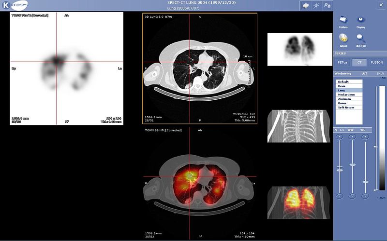
Task: Click the grayscale LUT gradient bar
Action: tap(382, 138)
